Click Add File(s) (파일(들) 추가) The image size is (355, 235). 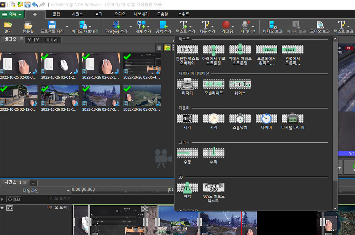click(x=116, y=27)
